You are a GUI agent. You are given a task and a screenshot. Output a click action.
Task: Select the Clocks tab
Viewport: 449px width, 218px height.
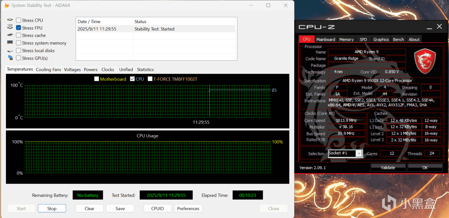point(108,69)
